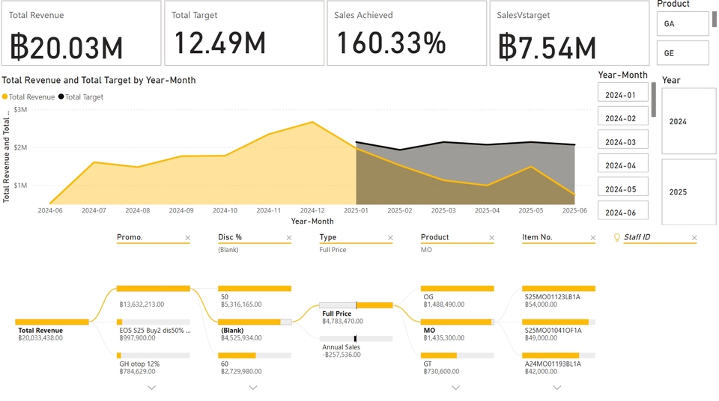Show more Disc % values with down chevron
Screen dimensions: 719x401
[x=253, y=388]
